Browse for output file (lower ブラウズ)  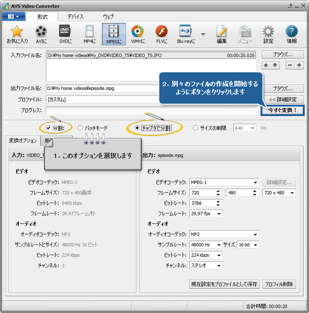[x=283, y=89]
